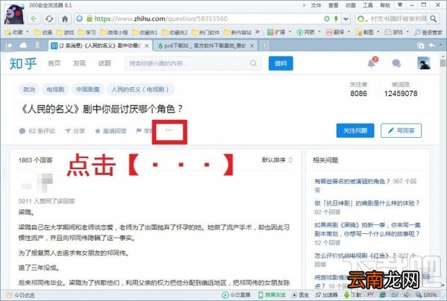
Task: Open the 扩展 dropdown arrow
Action: coord(290,32)
